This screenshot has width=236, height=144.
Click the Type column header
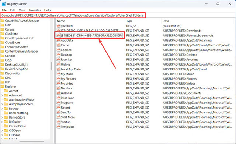click(129, 21)
